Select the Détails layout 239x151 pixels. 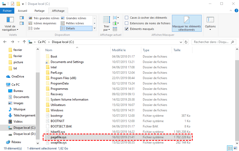(76, 28)
